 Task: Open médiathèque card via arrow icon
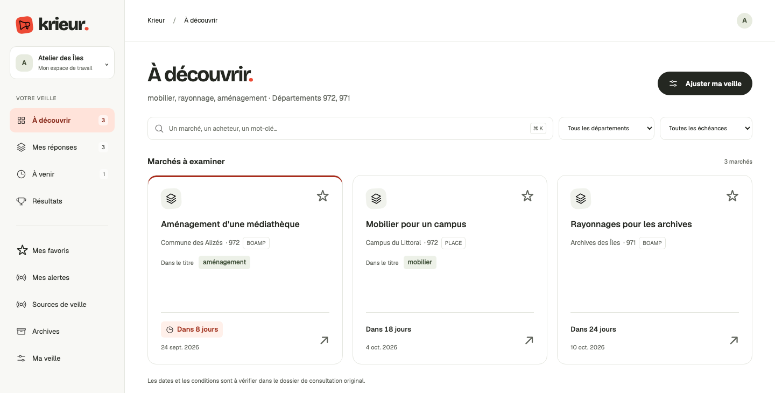(x=324, y=340)
